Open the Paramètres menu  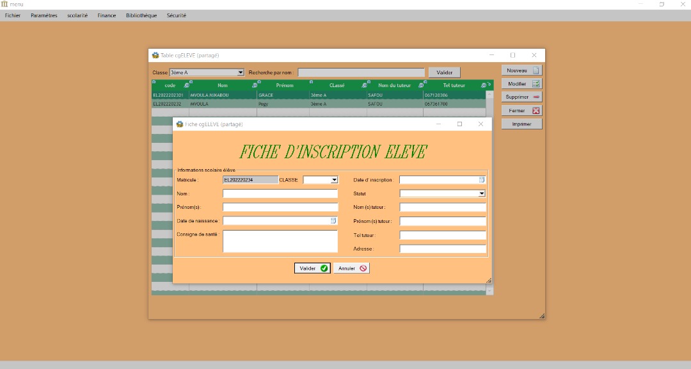point(44,15)
